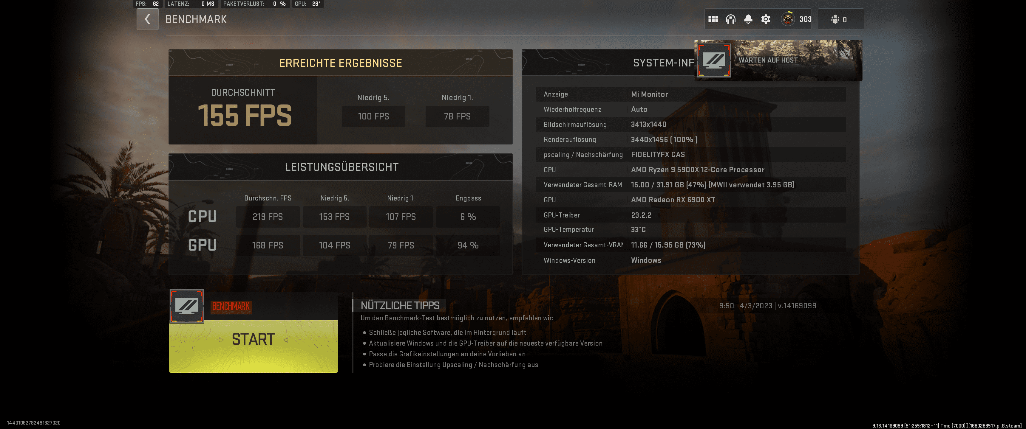Click the CPU 219 FPS average cell

pyautogui.click(x=267, y=217)
